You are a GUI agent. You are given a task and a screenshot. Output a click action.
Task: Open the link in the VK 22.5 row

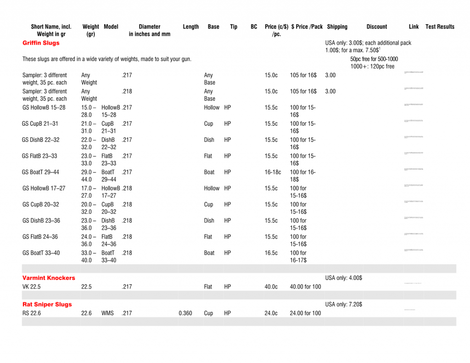click(x=413, y=283)
